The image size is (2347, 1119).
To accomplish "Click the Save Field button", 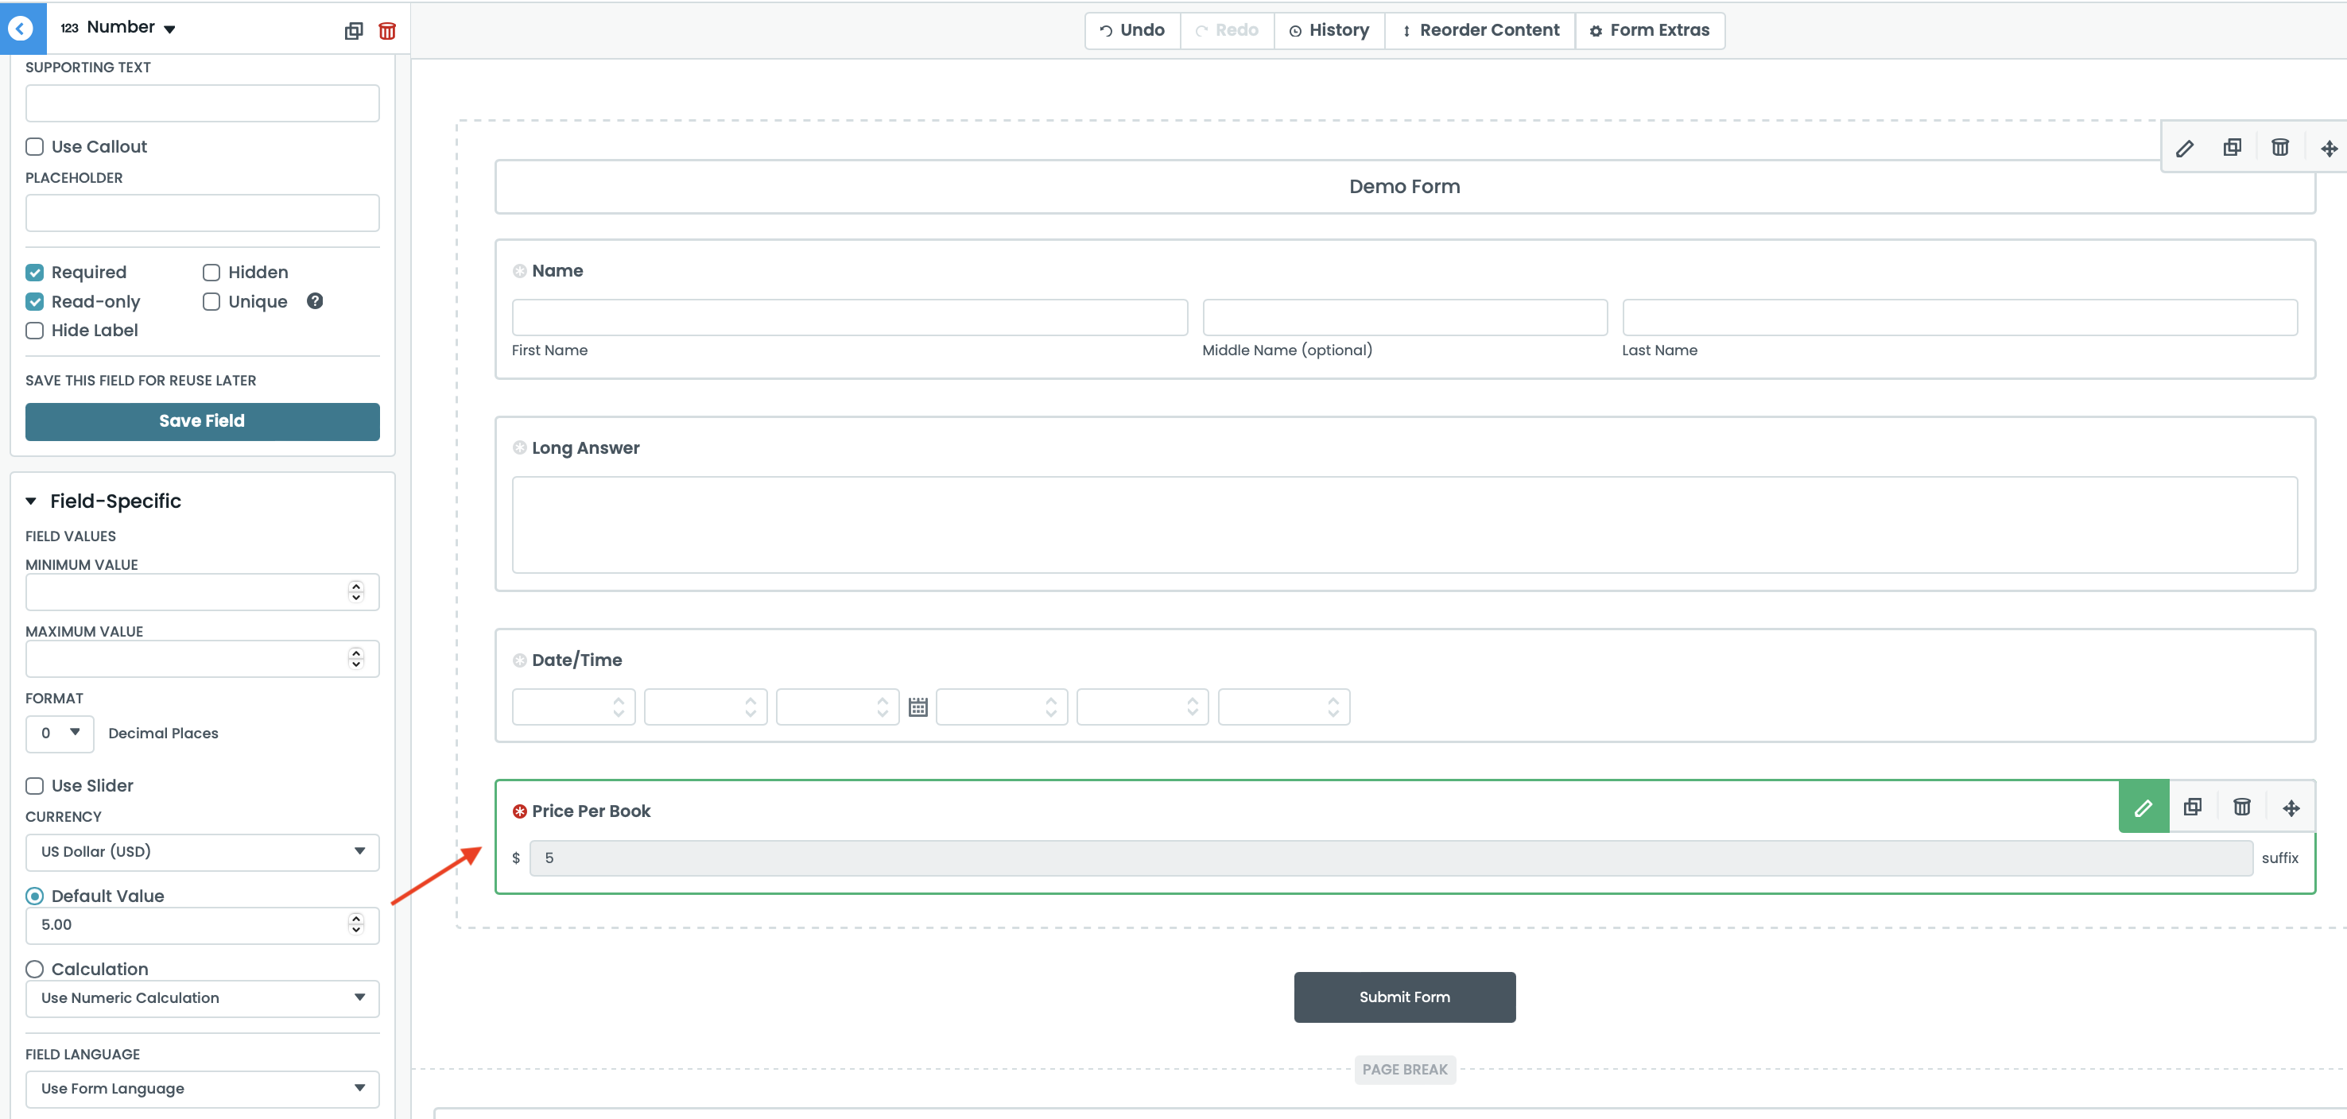I will 201,420.
